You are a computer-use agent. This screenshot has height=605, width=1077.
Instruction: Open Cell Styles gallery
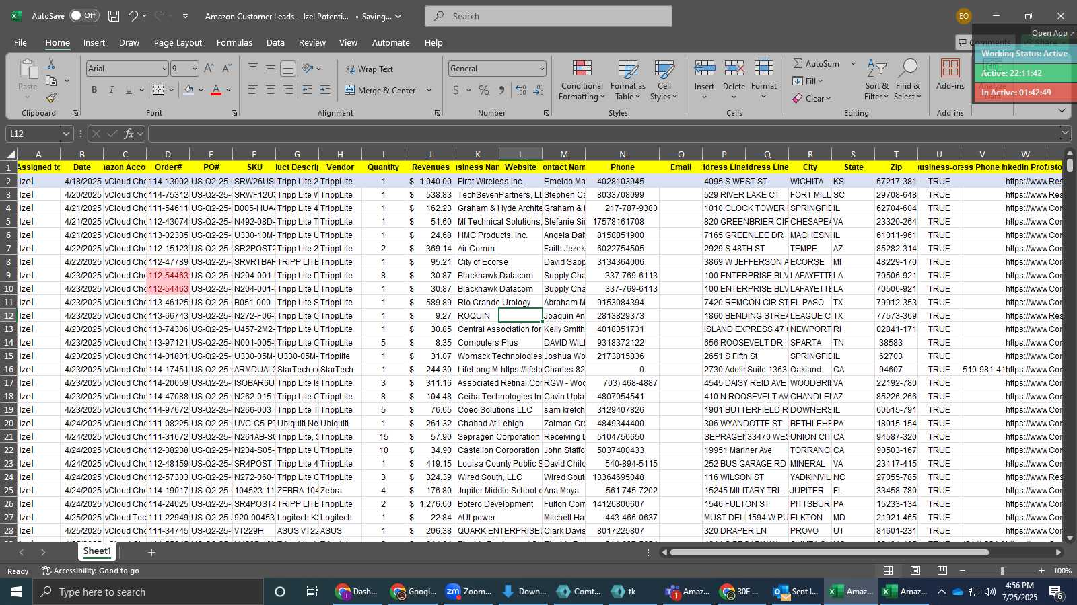pos(664,80)
